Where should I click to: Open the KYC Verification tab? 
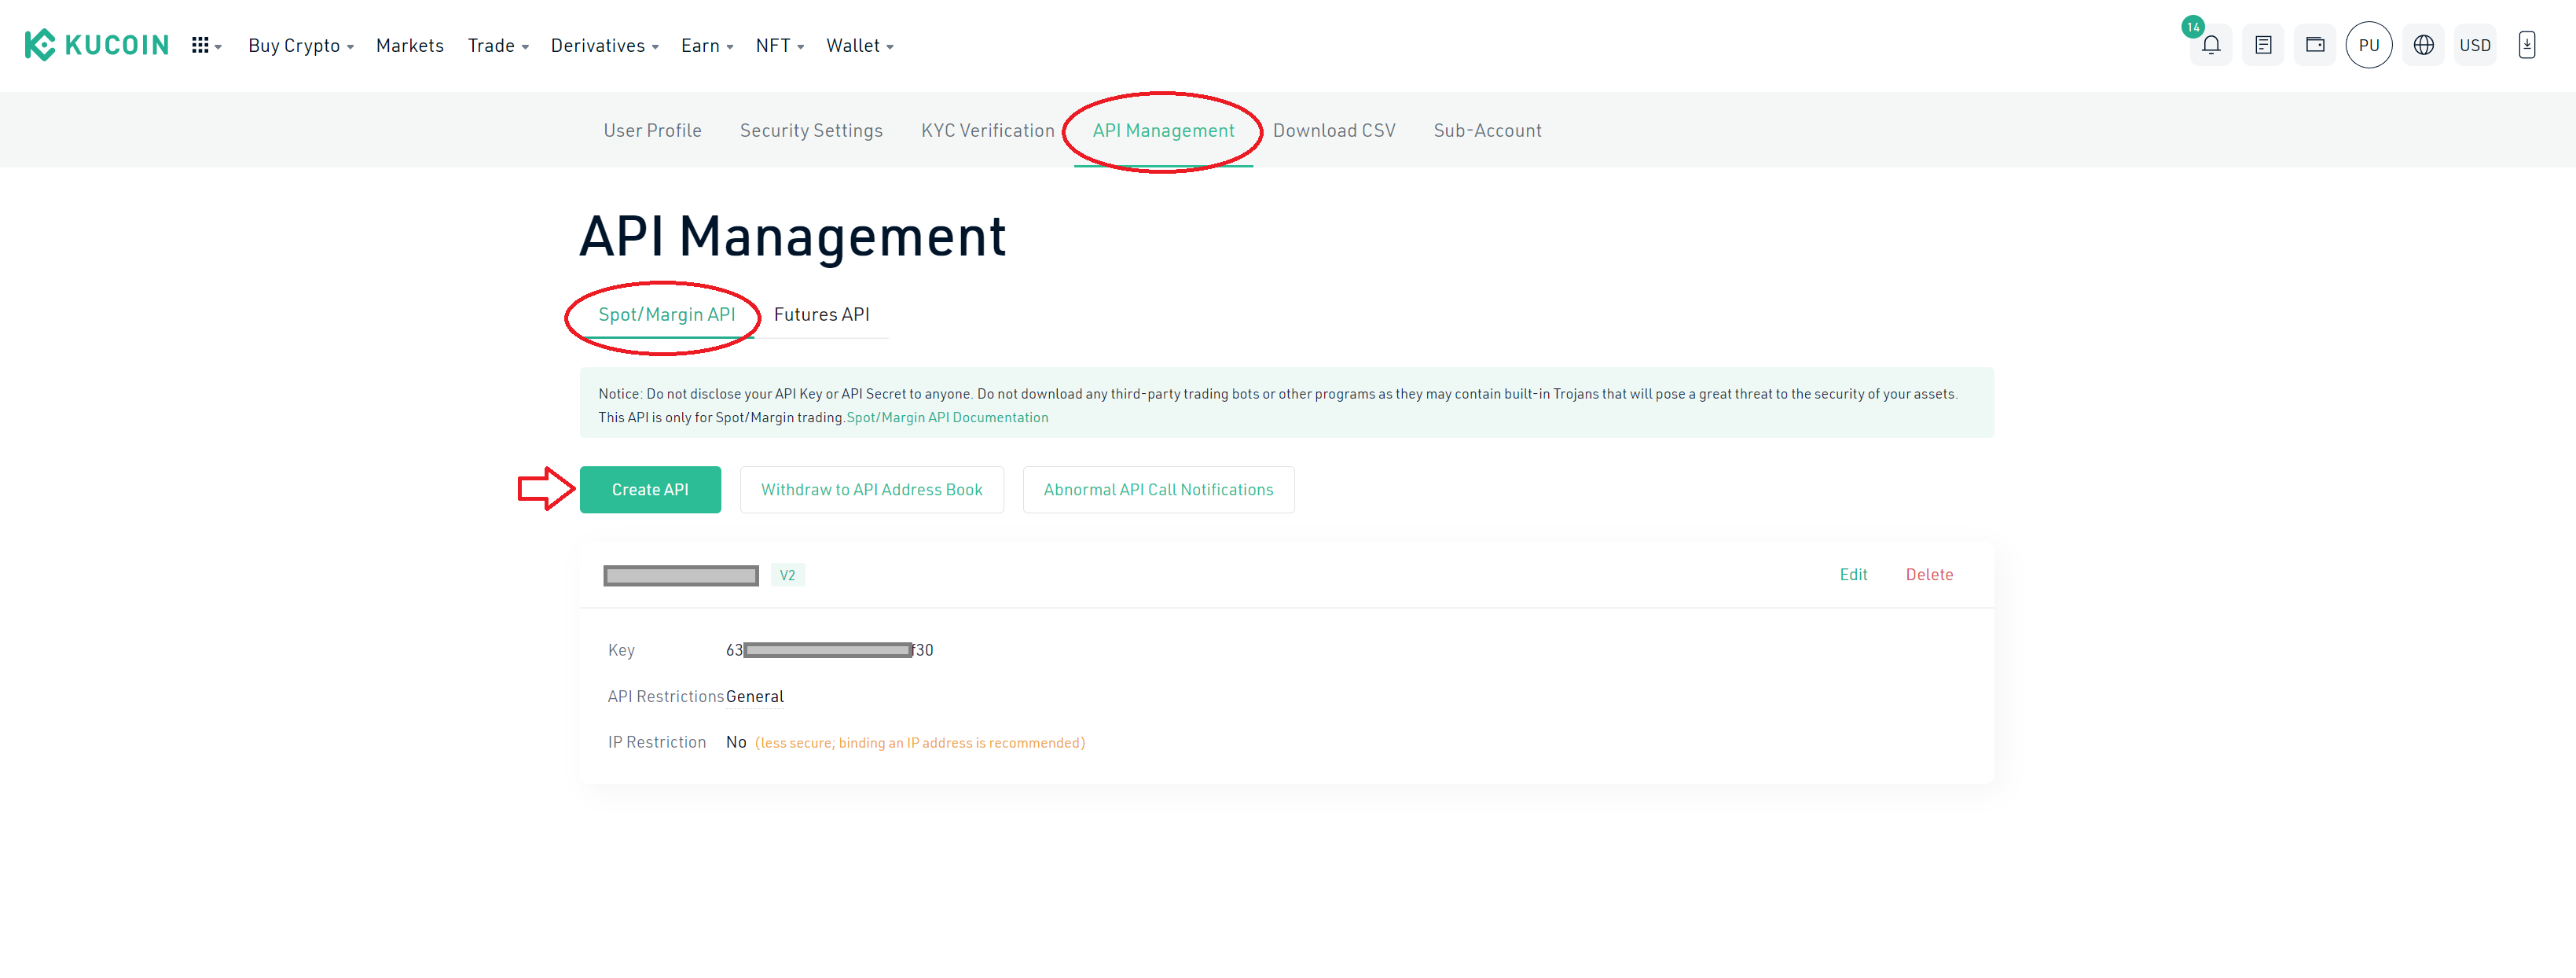pyautogui.click(x=987, y=130)
